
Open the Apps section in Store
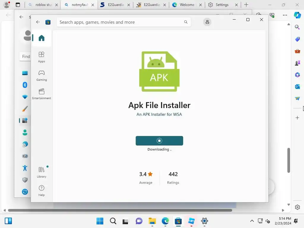tap(42, 57)
